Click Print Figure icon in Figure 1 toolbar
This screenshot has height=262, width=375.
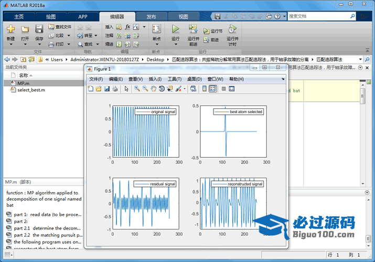tap(115, 89)
